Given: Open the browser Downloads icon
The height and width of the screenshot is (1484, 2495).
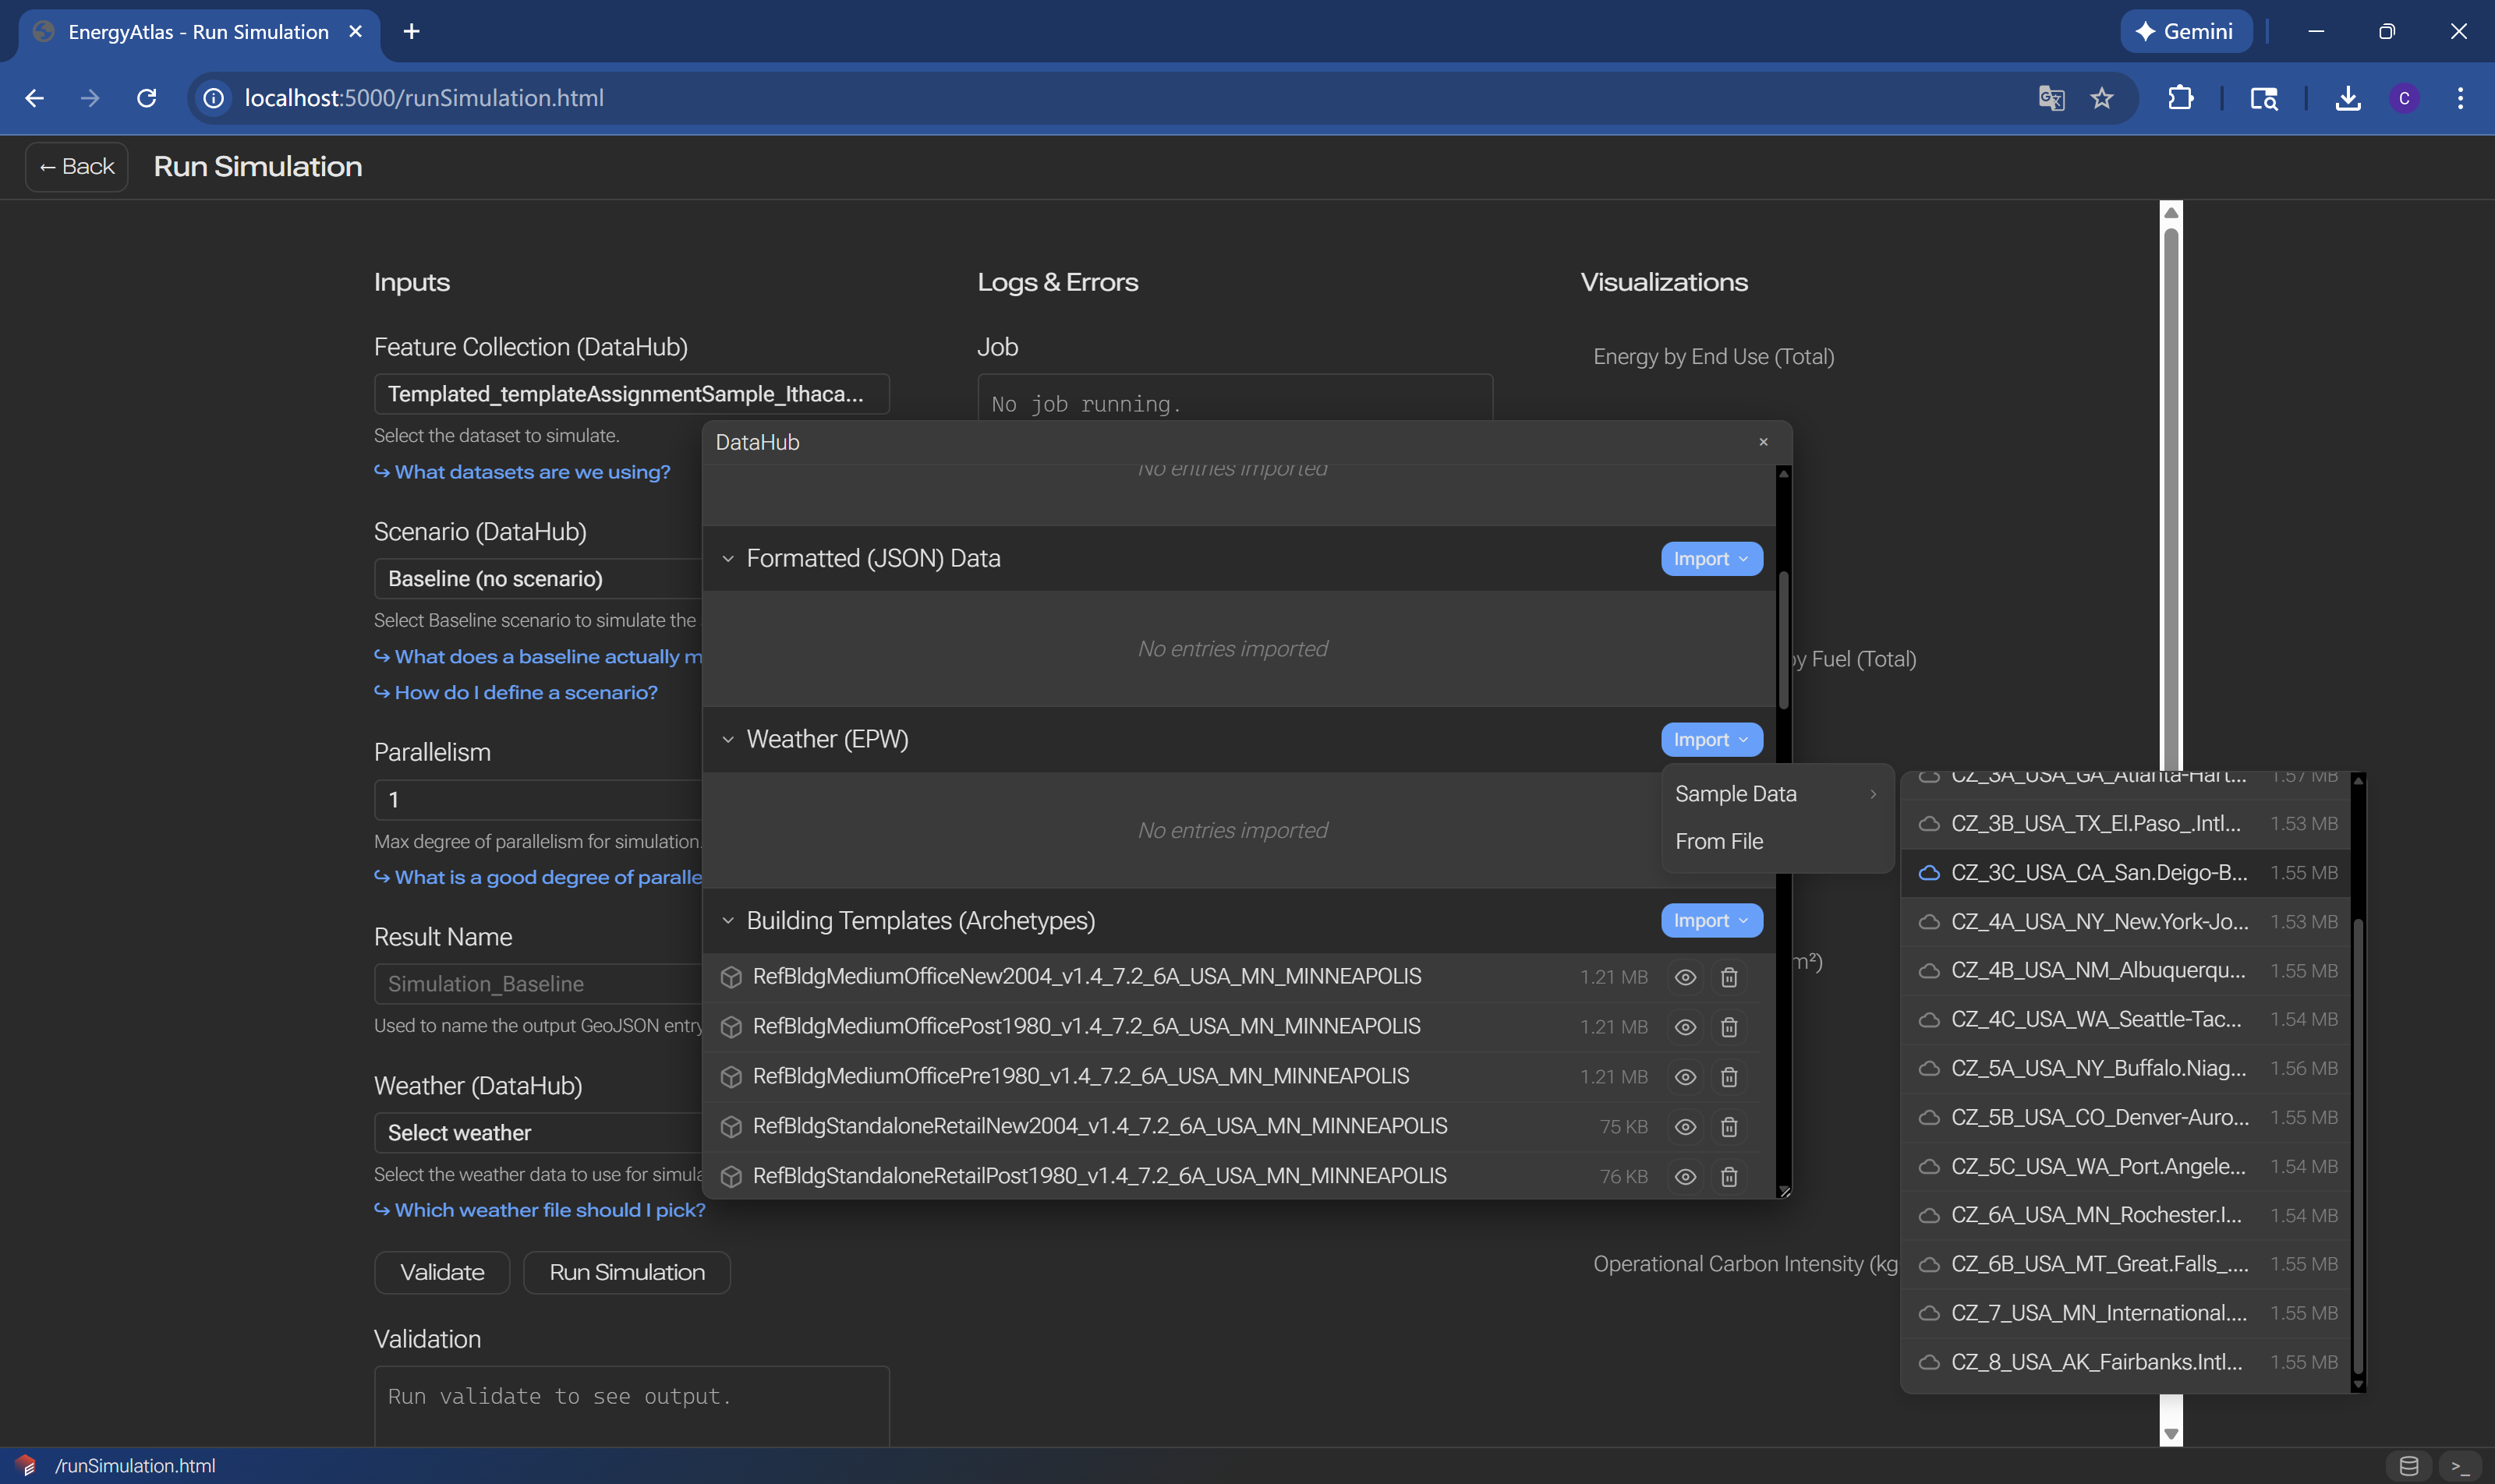Looking at the screenshot, I should 2347,98.
